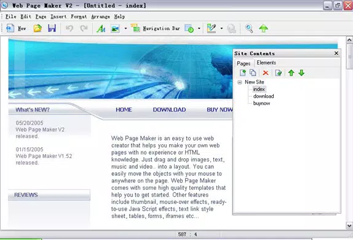Add a new page in Site Contents
This screenshot has height=240, width=353.
tap(243, 73)
